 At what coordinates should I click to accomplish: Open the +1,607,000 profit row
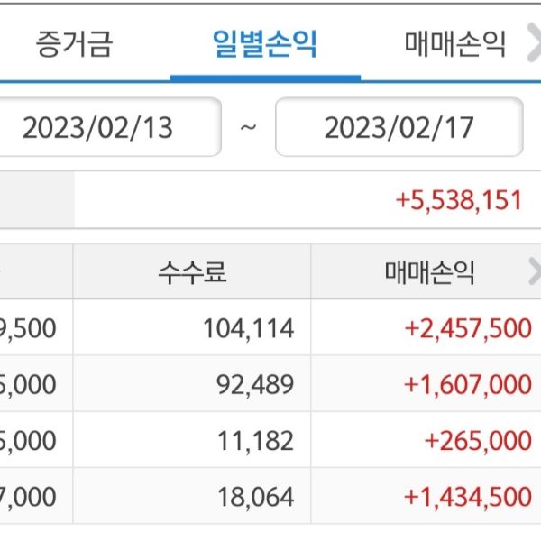pyautogui.click(x=468, y=384)
